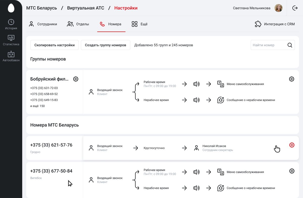303x198 pixels.
Task: Select number +375 (33) 621-57-76
Action: tap(51, 145)
